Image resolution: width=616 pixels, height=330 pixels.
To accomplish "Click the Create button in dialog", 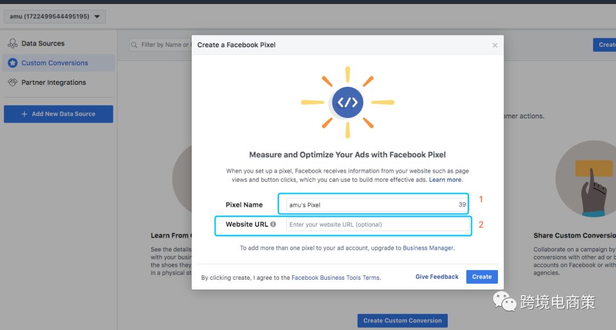I will tap(482, 276).
